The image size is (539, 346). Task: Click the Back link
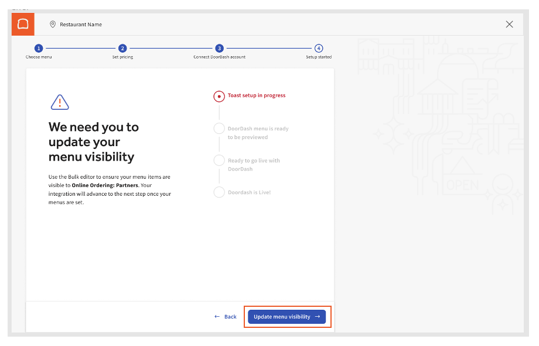click(226, 317)
